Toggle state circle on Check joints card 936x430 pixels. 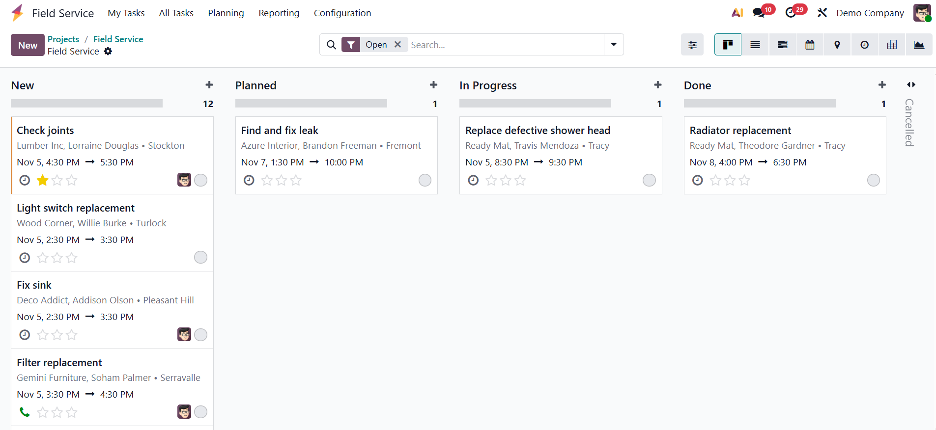point(200,180)
